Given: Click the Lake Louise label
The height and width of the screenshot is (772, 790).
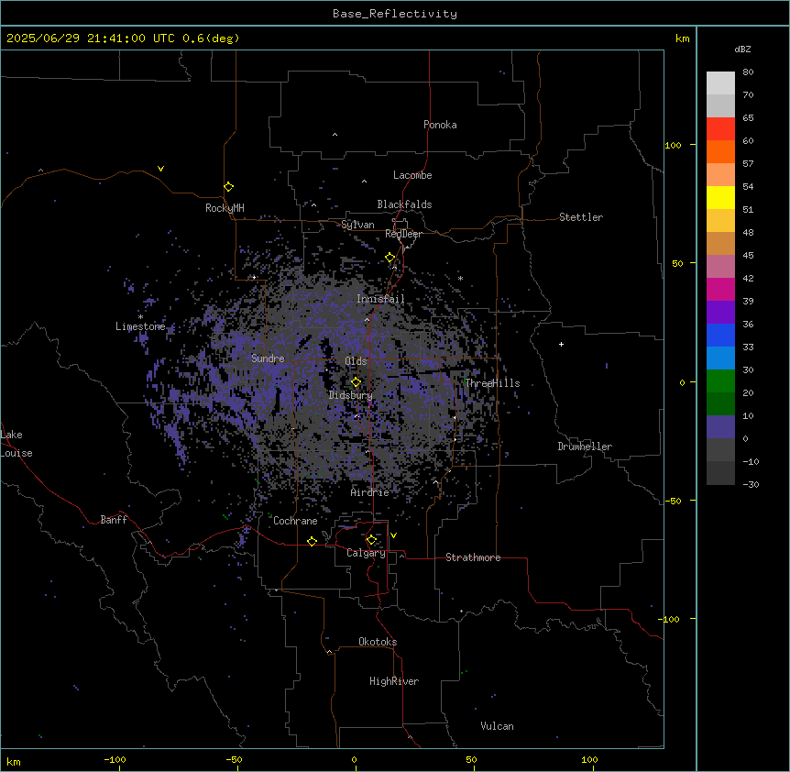Looking at the screenshot, I should [x=16, y=444].
